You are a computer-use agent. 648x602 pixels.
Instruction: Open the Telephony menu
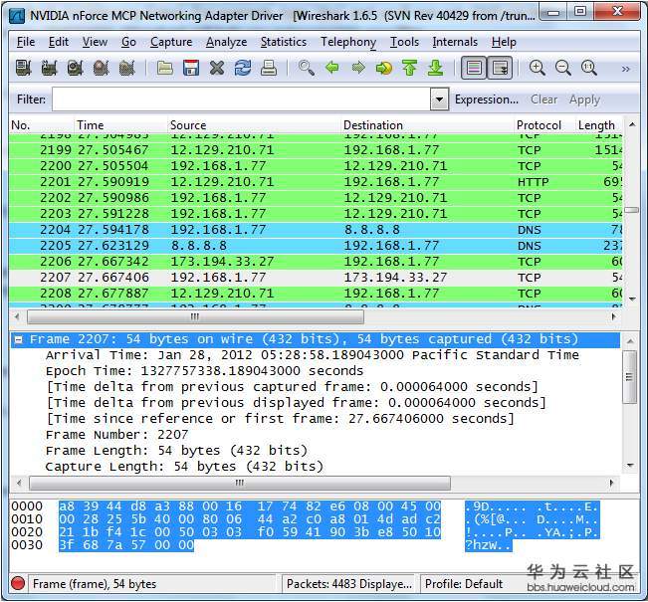(348, 42)
